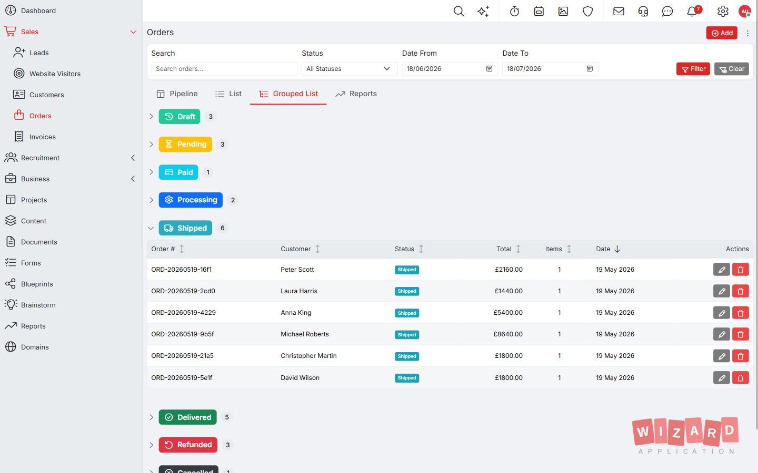758x473 pixels.
Task: Delete Laura Harris order with trash icon
Action: 741,291
